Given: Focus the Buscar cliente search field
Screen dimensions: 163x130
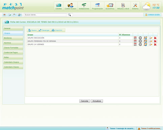Looking at the screenshot, I should click(x=45, y=15).
